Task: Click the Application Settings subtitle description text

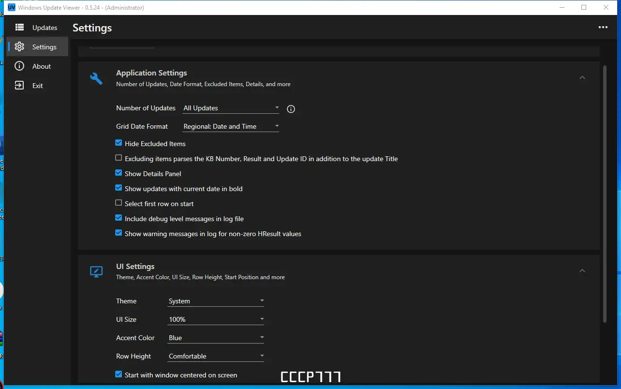Action: (203, 84)
